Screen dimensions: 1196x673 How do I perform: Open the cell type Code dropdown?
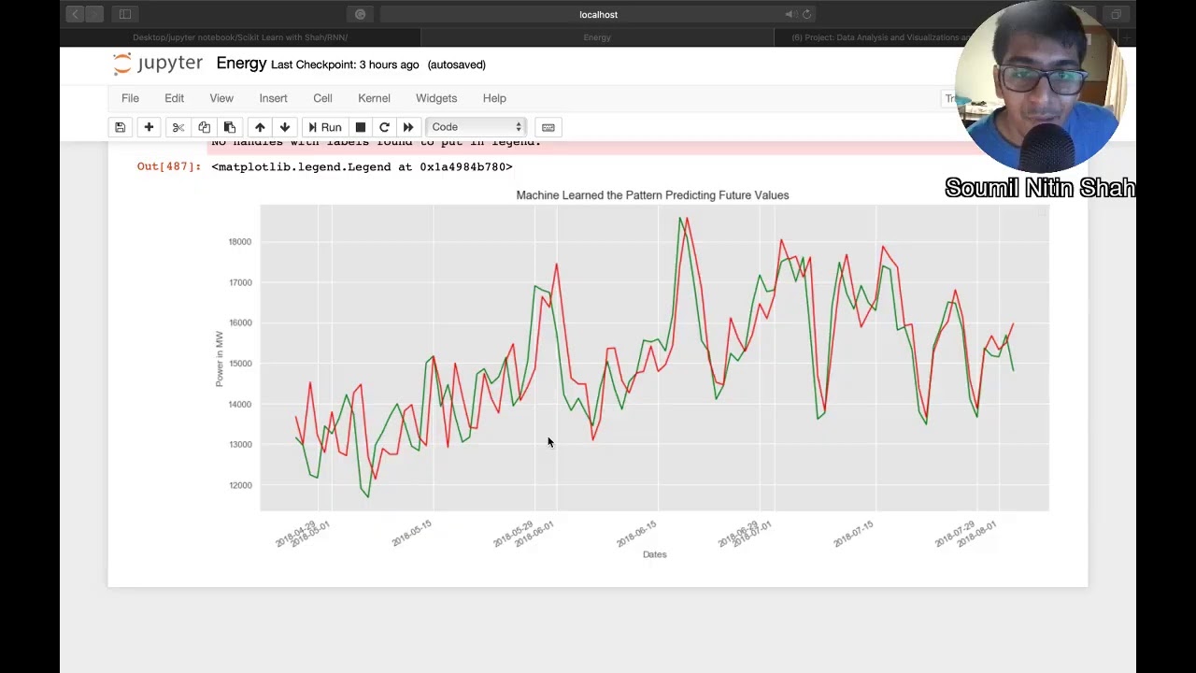[x=477, y=127]
